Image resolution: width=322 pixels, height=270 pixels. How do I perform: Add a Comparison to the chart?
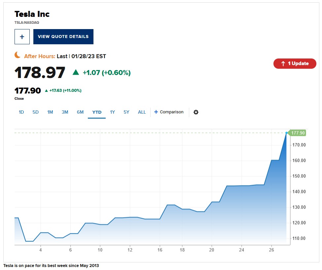pos(169,112)
